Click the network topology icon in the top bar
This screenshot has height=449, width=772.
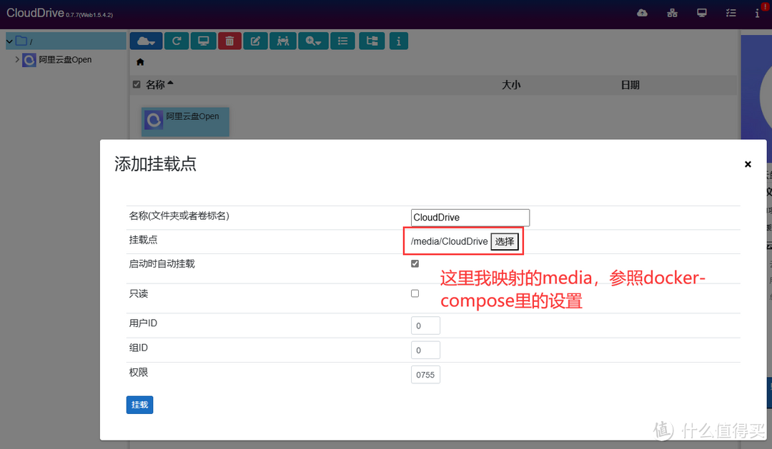(672, 13)
